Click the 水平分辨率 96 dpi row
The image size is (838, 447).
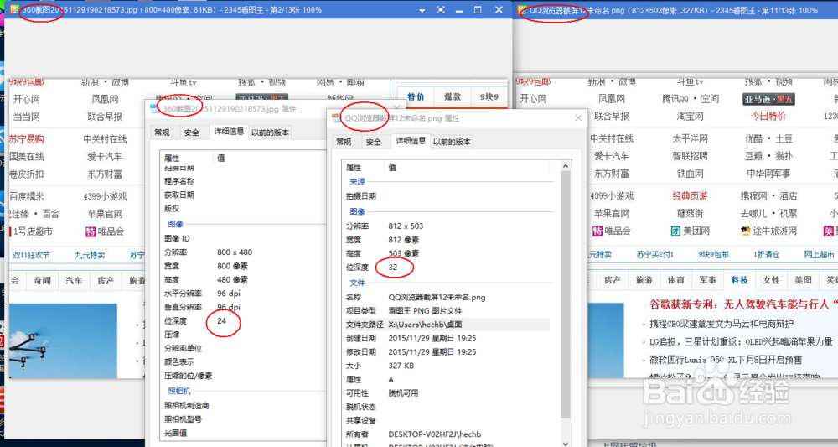click(x=243, y=294)
